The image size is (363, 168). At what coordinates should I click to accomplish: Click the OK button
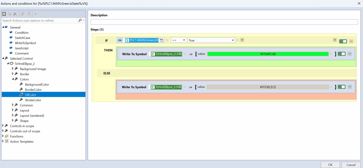coord(330,165)
